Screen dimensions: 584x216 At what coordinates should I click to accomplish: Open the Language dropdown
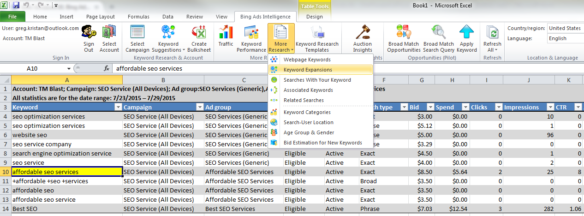[x=566, y=39]
